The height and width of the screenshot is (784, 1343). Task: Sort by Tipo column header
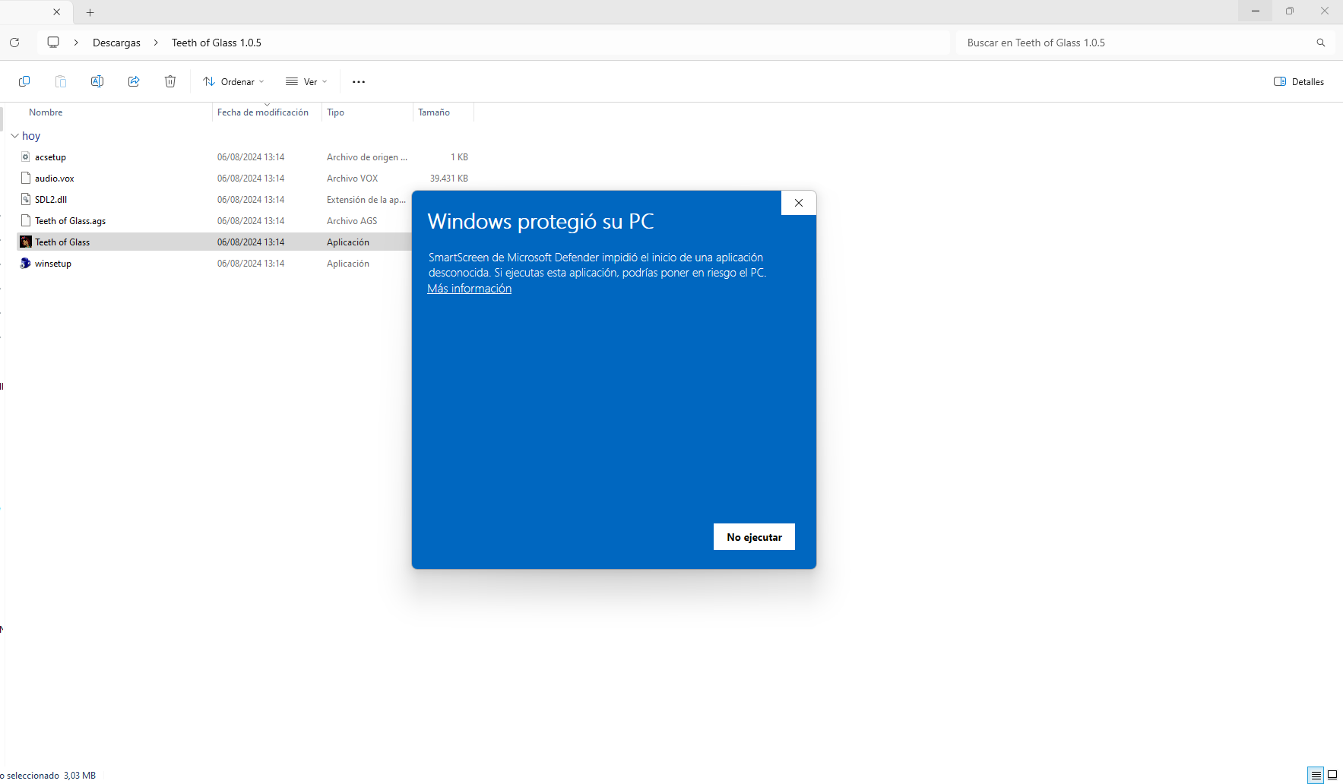(335, 112)
